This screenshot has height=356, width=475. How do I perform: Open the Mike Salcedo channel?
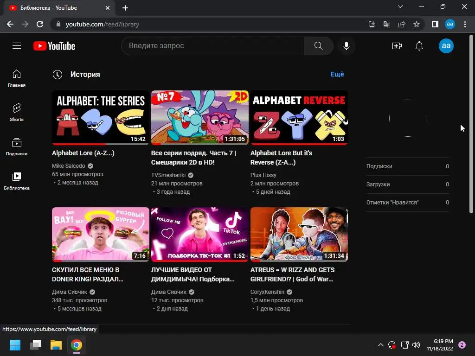69,166
